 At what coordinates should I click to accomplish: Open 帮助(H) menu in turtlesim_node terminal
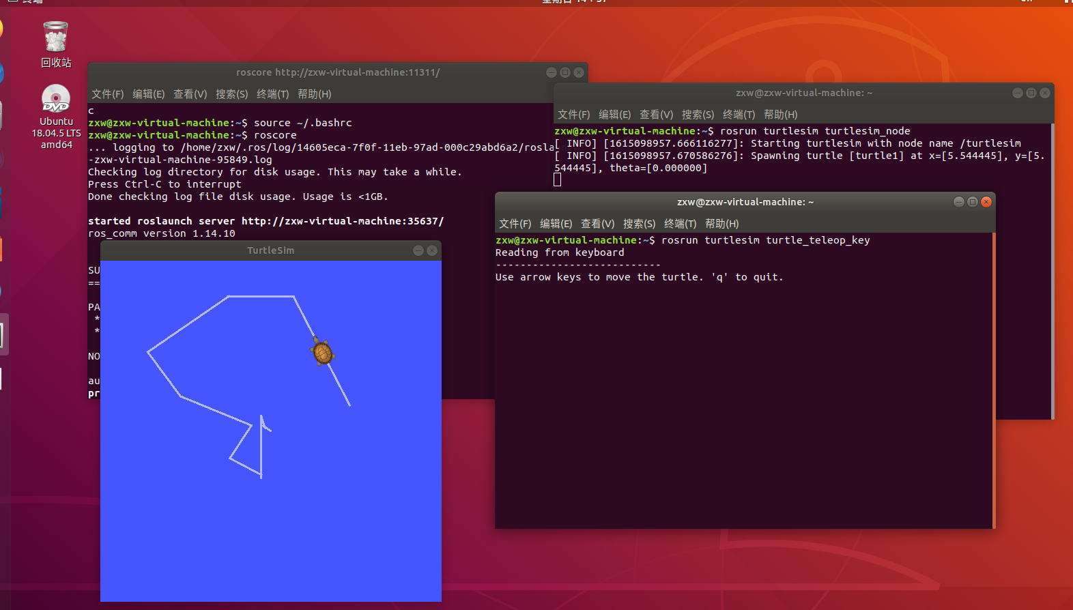pyautogui.click(x=781, y=115)
